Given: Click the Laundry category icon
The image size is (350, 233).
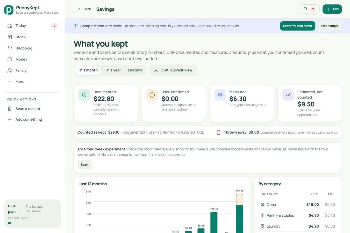Looking at the screenshot, I should point(262,226).
